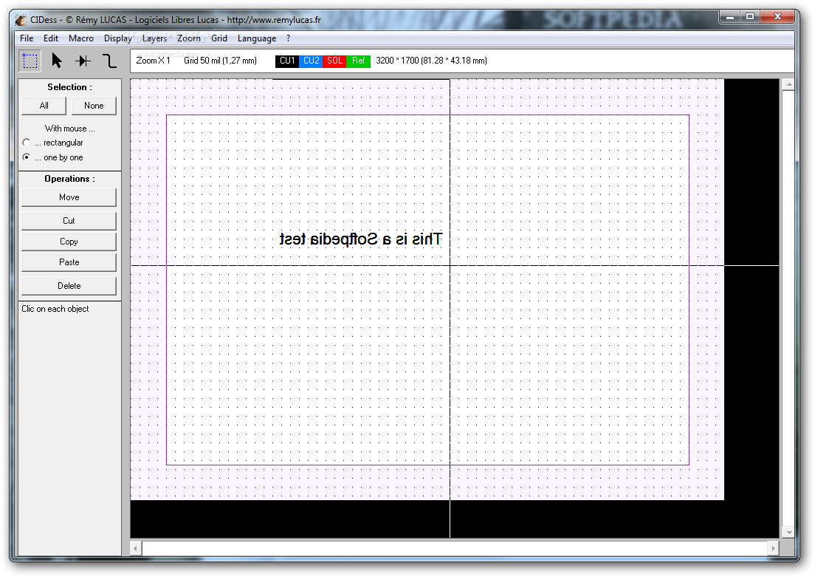Choose the arrow pointer tool
This screenshot has width=815, height=577.
(x=57, y=61)
